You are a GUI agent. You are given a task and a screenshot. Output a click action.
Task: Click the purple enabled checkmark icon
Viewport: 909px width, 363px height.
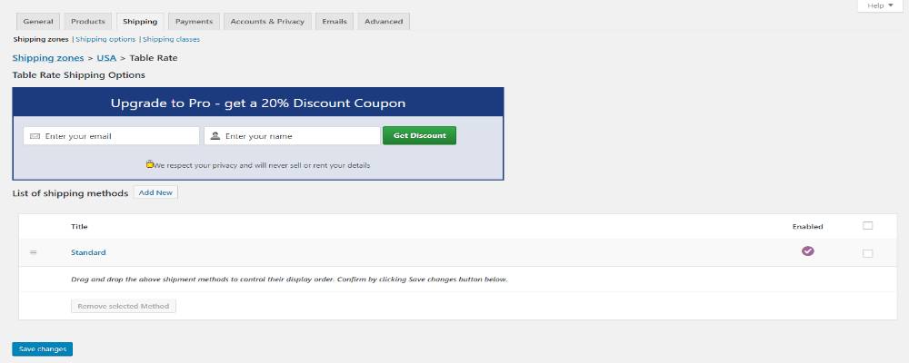point(807,251)
